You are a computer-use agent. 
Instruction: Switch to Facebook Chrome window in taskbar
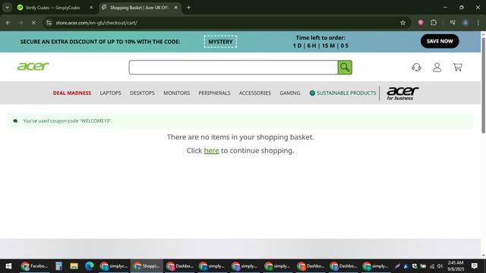pos(34,266)
